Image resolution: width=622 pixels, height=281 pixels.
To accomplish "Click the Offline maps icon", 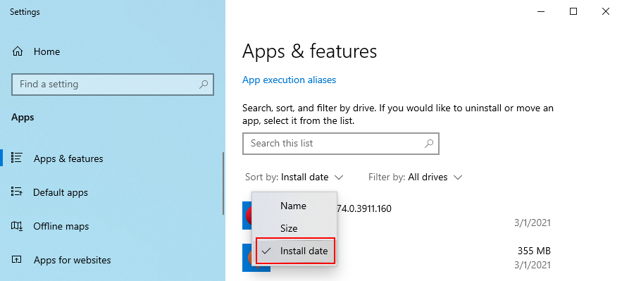I will (17, 226).
